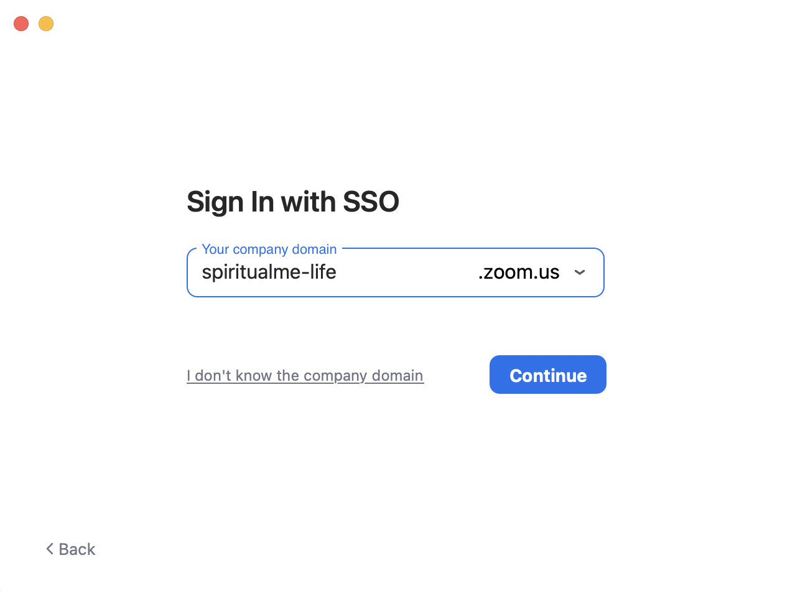
Task: Minimize window using the yellow button
Action: click(x=46, y=24)
